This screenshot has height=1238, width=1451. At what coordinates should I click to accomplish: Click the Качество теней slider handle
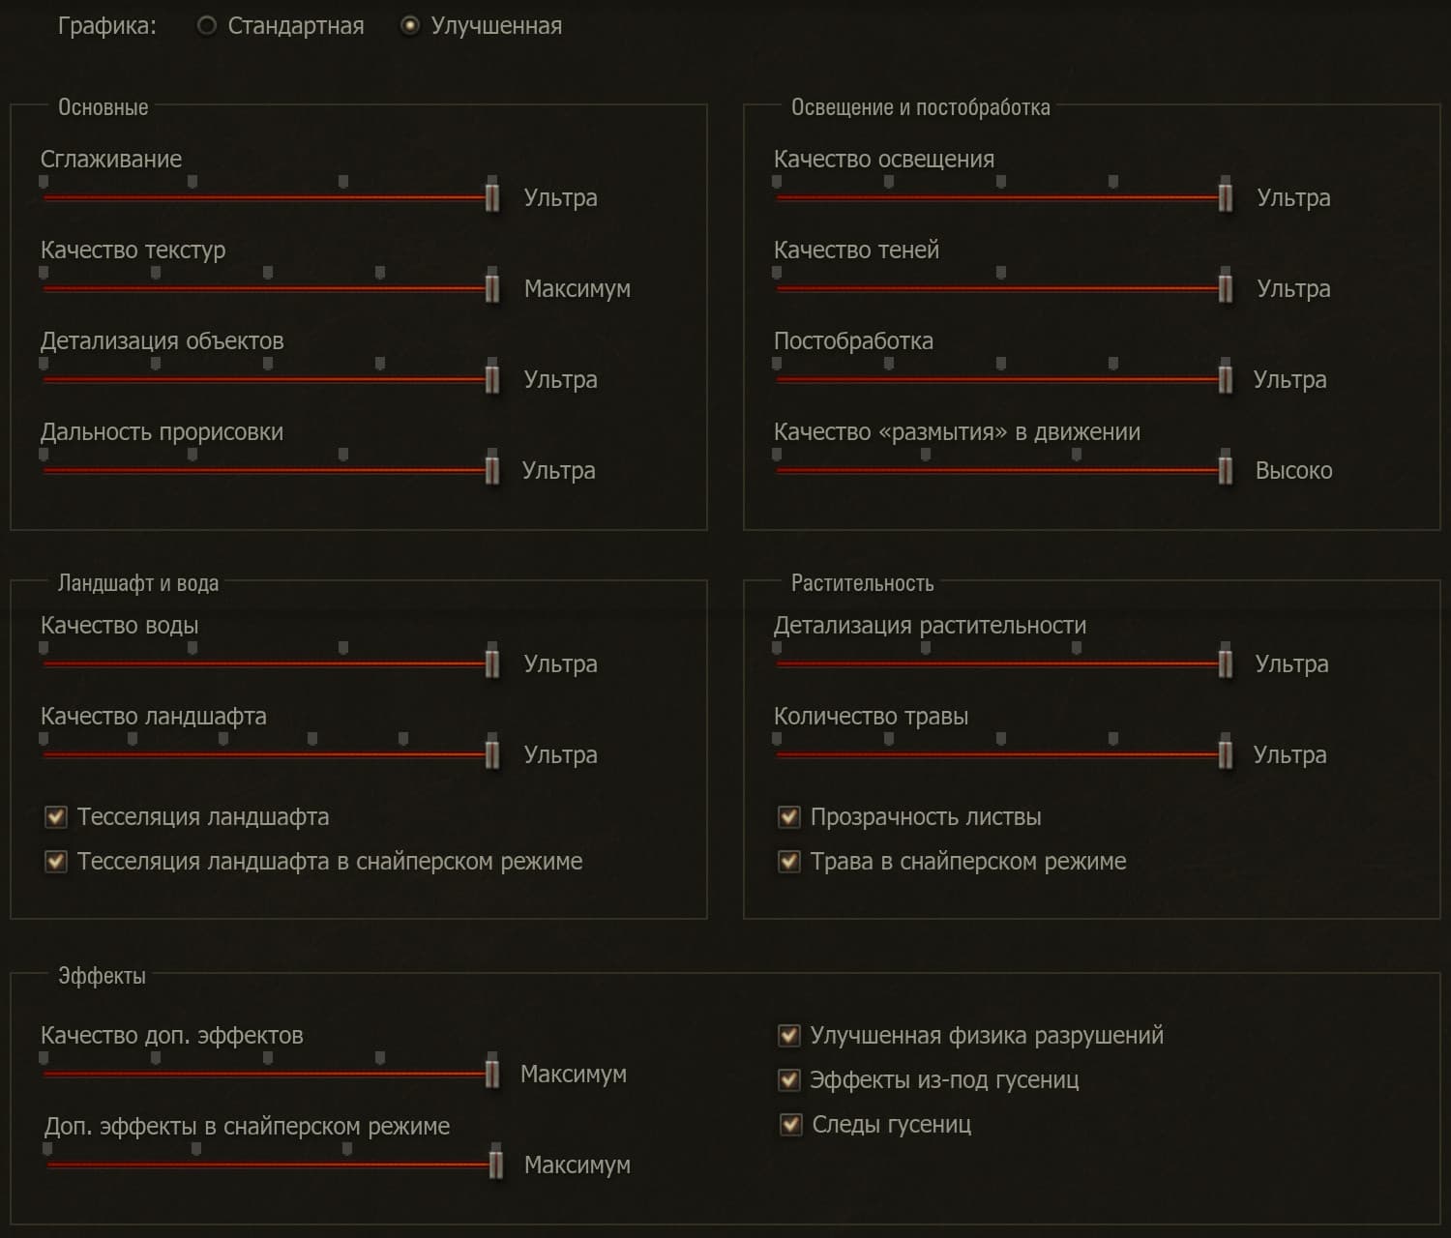(x=1226, y=288)
